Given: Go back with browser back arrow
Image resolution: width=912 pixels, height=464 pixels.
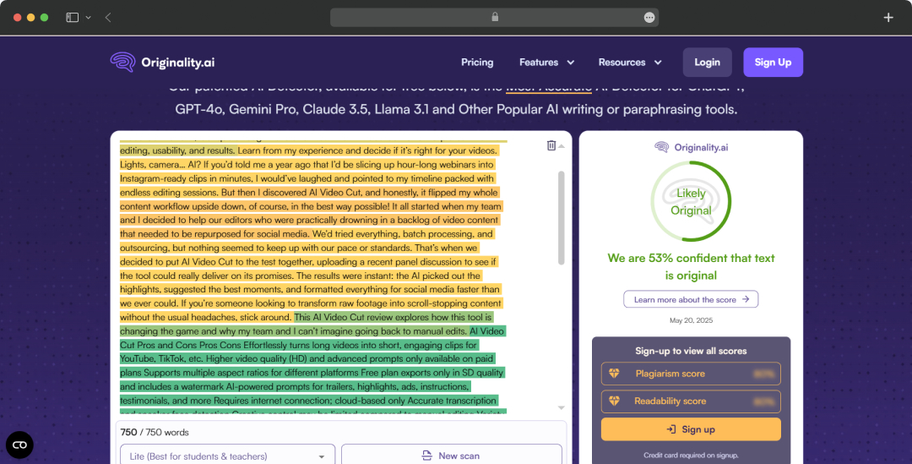Looking at the screenshot, I should pos(108,18).
